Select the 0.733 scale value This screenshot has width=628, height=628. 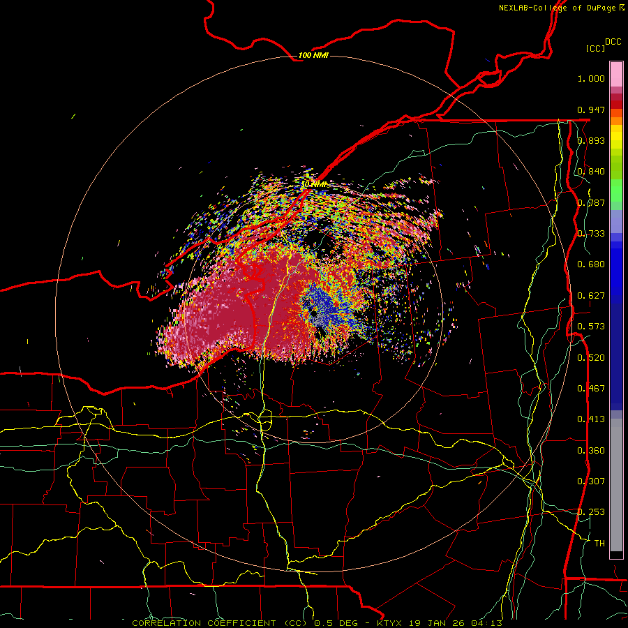(591, 234)
